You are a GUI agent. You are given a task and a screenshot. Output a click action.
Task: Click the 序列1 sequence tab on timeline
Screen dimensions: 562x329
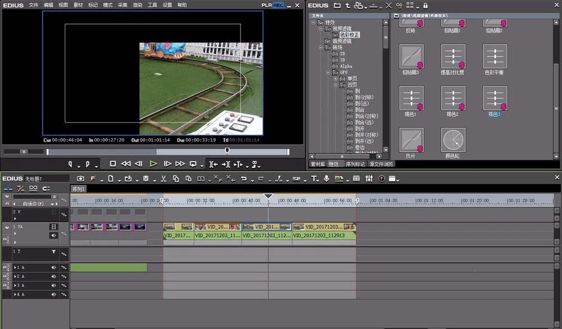click(x=79, y=189)
